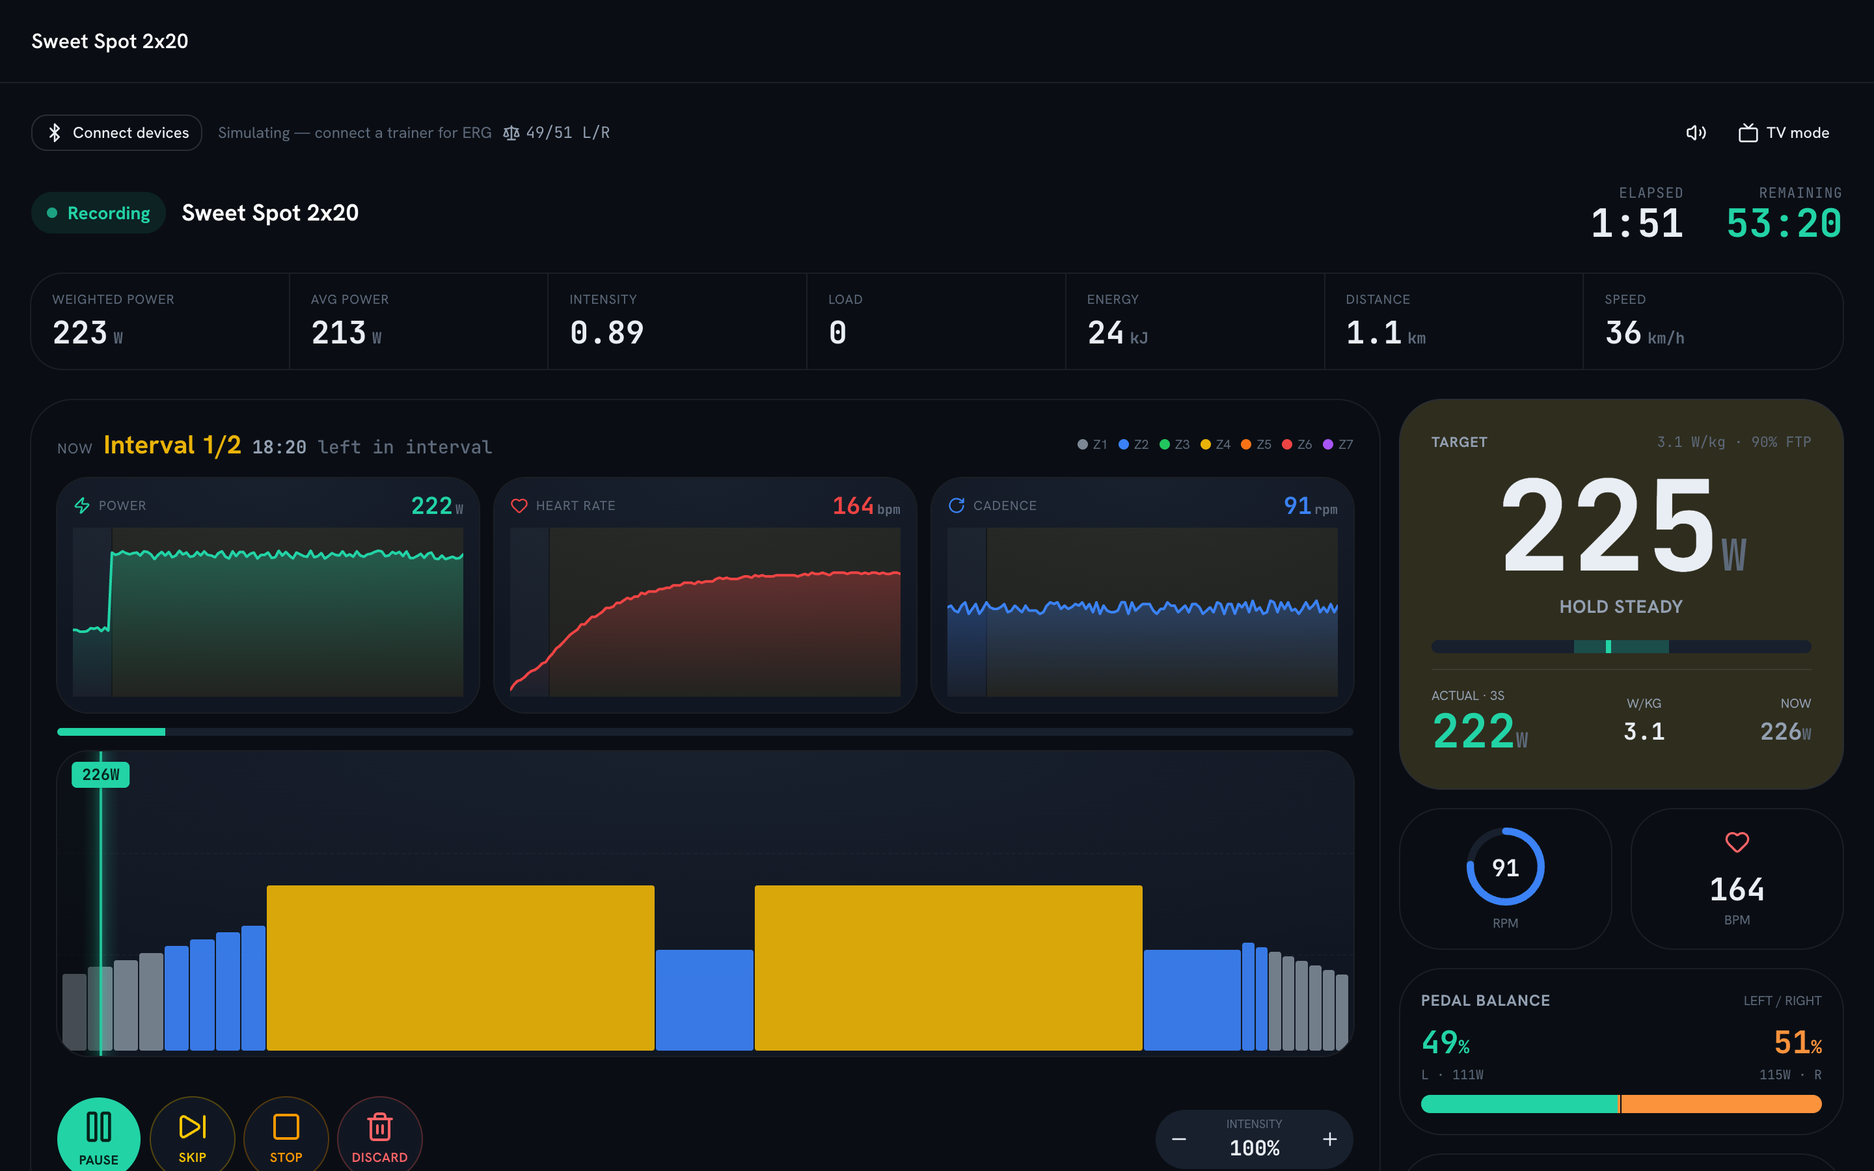Click the target power deviation bar
Screen dimensions: 1874x1171
(x=1621, y=647)
